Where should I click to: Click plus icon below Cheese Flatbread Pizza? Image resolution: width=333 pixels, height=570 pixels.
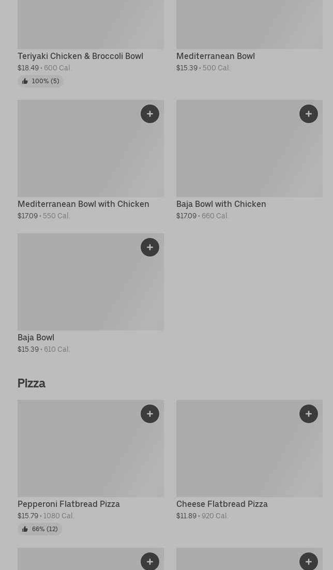tap(309, 561)
